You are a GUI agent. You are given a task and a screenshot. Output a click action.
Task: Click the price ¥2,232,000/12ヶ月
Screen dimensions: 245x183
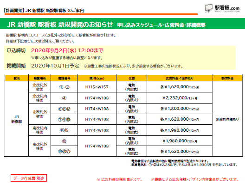pyautogui.click(x=180, y=98)
